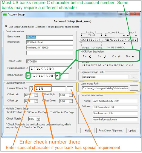Click the Bank Account number field
The width and height of the screenshot is (142, 153).
(x=49, y=76)
